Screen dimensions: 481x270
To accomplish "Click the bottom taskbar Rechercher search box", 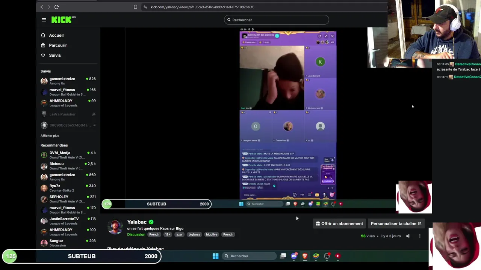I will [249, 256].
